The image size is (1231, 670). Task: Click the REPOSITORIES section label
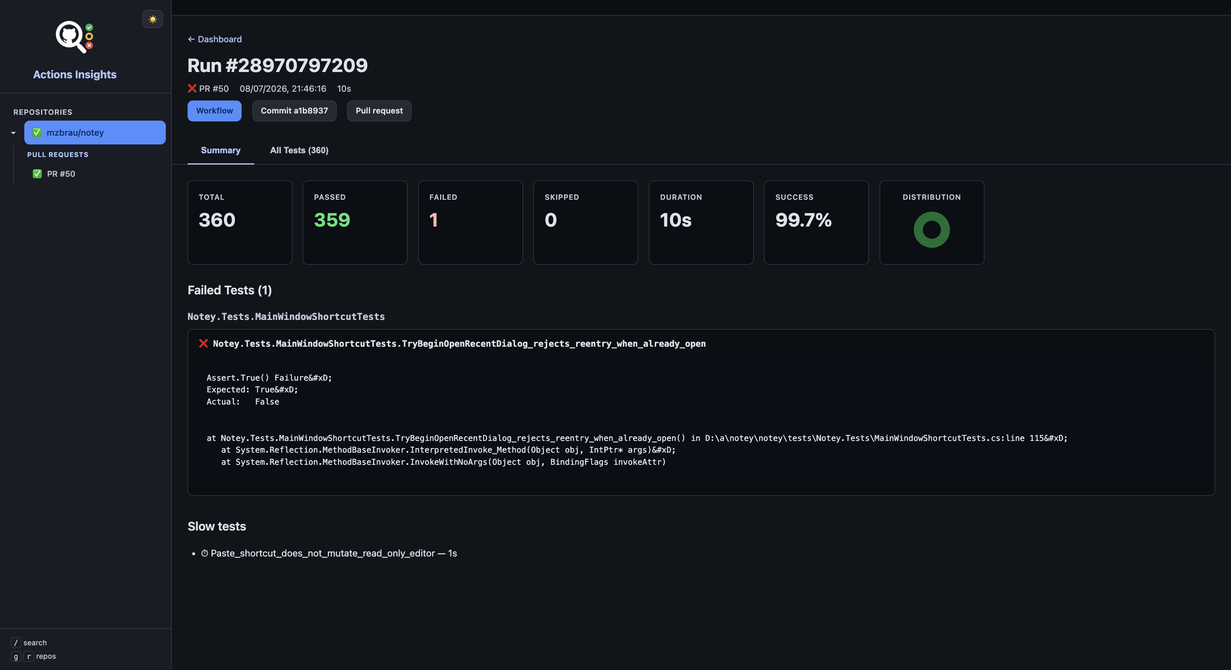43,112
